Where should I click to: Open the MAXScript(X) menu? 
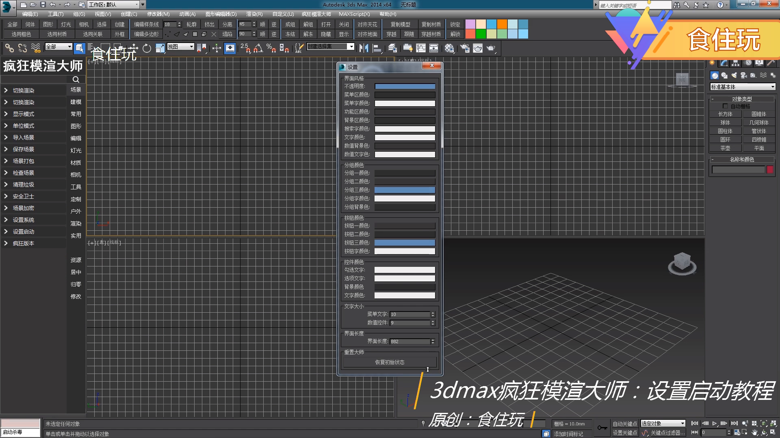point(354,14)
